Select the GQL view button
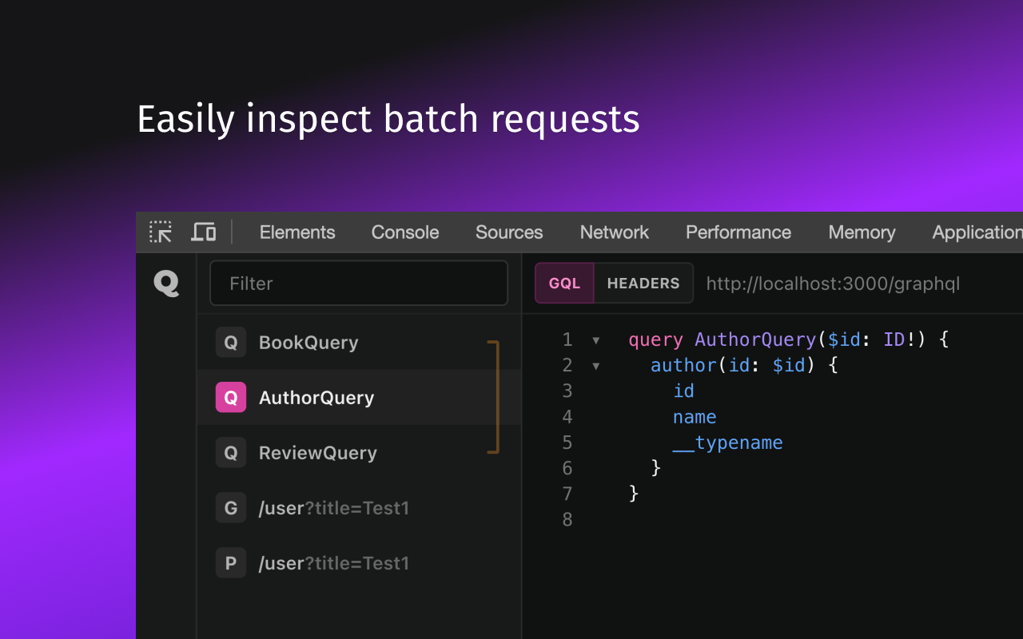Screen dimensions: 1023x639 (564, 284)
